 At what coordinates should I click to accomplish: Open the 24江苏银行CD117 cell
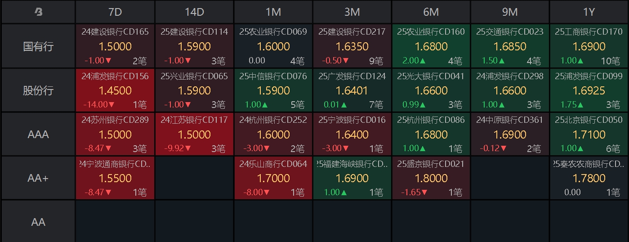(x=194, y=134)
